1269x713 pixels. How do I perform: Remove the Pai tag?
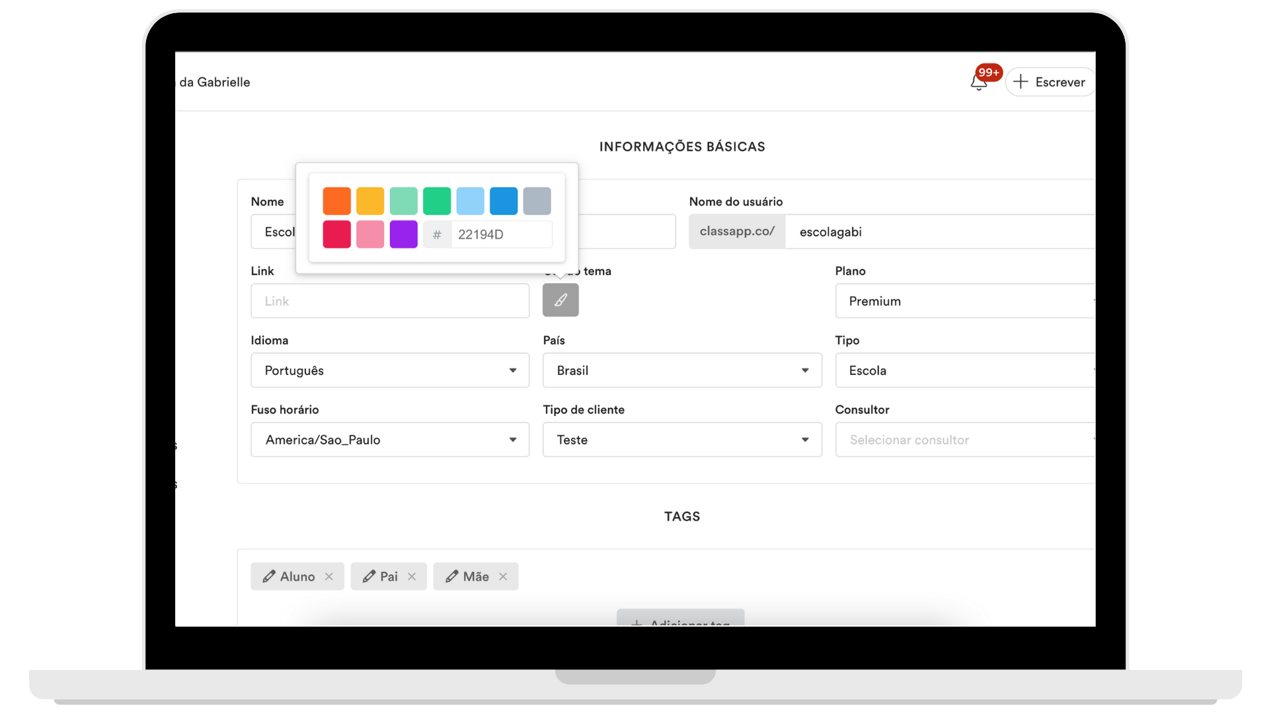(x=412, y=576)
